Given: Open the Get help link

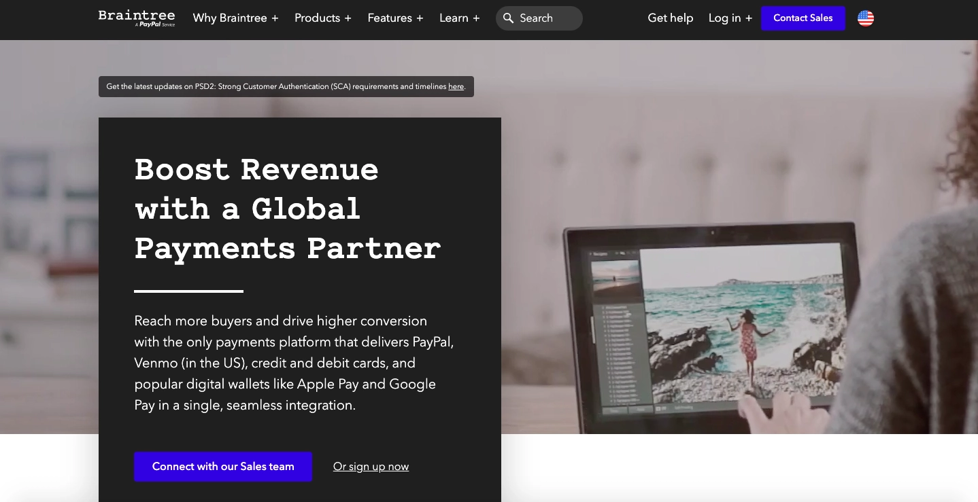Looking at the screenshot, I should pos(671,18).
